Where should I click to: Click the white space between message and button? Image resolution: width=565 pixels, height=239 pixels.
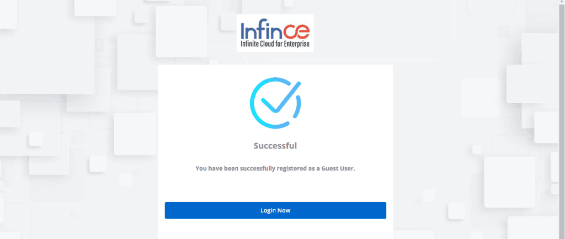275,187
